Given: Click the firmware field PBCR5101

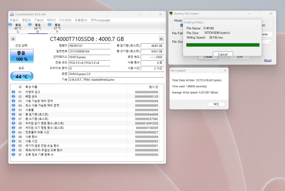Looking at the screenshot, I should point(89,46).
